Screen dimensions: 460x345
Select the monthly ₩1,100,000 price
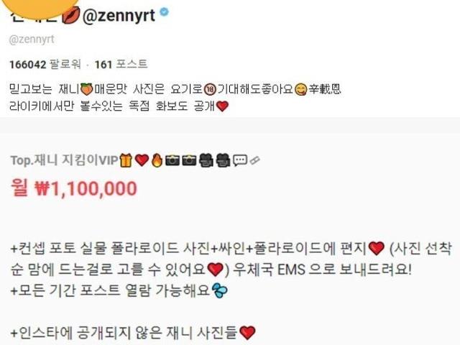tap(74, 188)
